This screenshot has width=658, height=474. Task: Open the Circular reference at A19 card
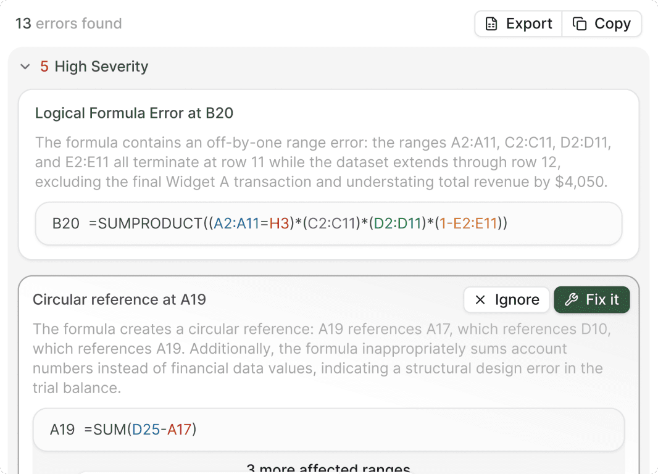pos(120,299)
